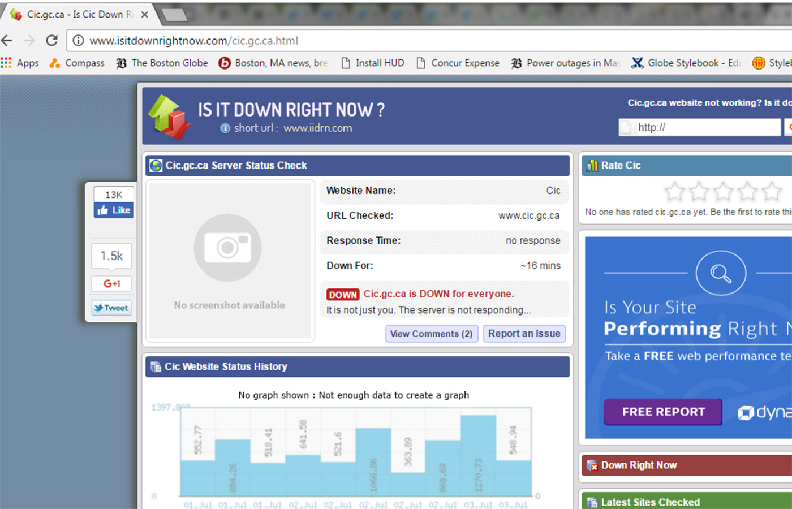Open the Compass bookmark

(77, 63)
